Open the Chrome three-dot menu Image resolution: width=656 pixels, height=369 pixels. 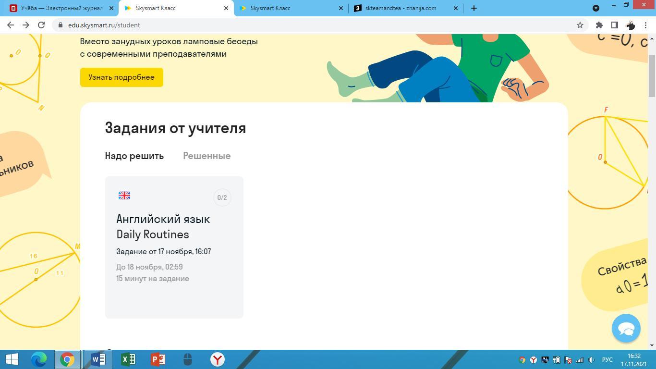click(x=646, y=25)
